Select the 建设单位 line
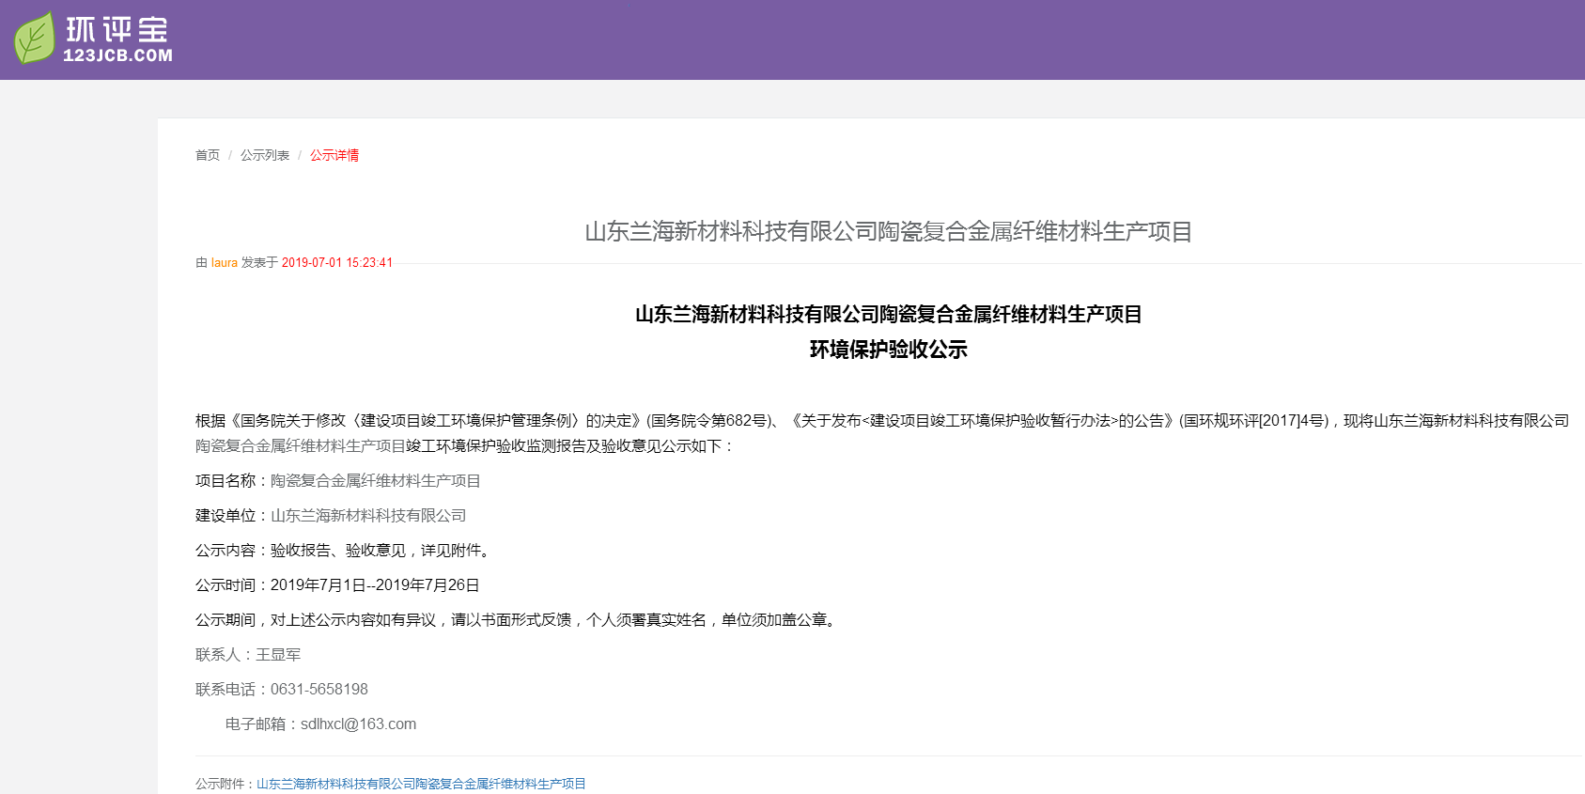The image size is (1585, 794). pyautogui.click(x=331, y=516)
